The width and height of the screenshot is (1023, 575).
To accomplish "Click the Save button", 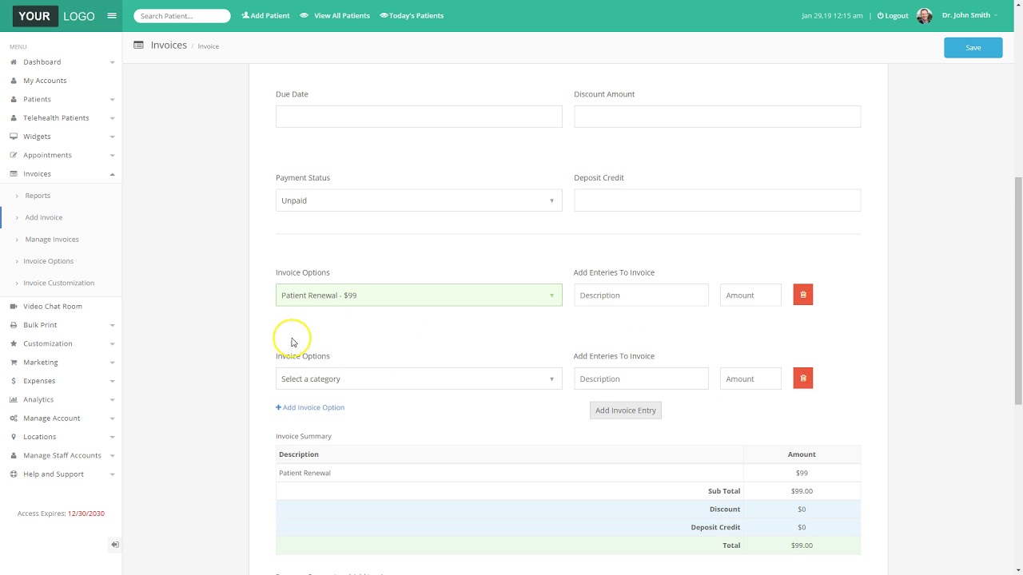I will click(x=973, y=48).
